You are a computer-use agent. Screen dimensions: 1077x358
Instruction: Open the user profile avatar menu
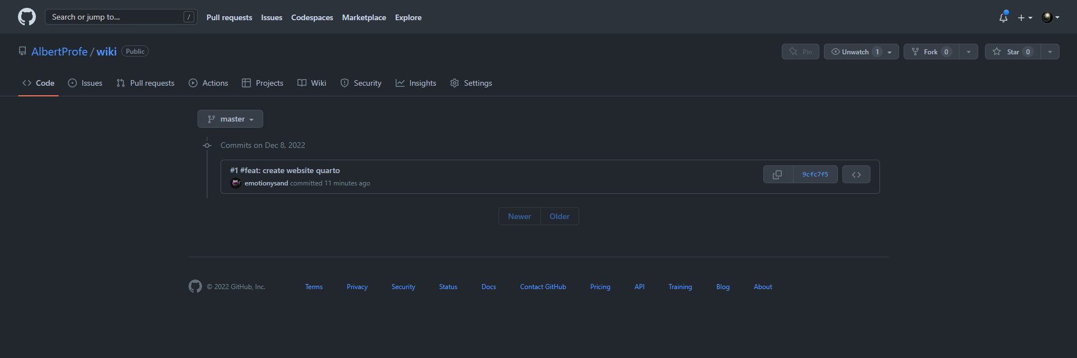pyautogui.click(x=1050, y=17)
